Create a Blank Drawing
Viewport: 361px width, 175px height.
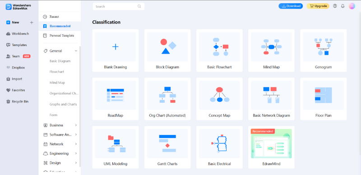coord(116,51)
